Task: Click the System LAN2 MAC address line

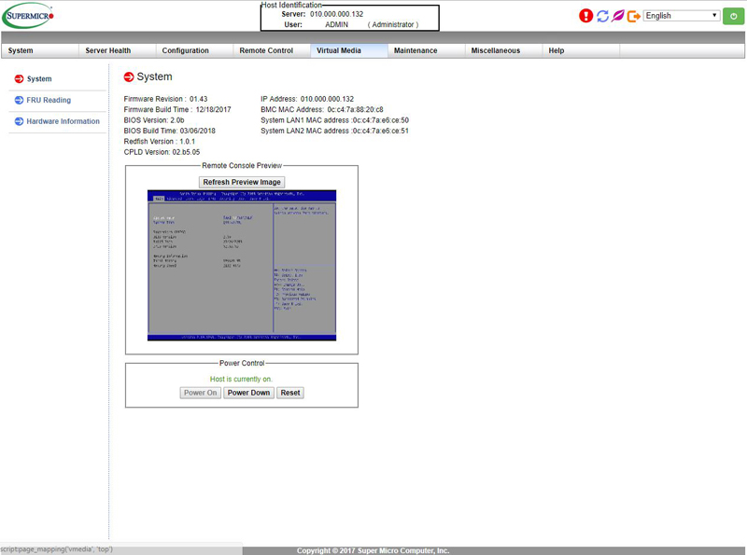Action: (x=334, y=131)
